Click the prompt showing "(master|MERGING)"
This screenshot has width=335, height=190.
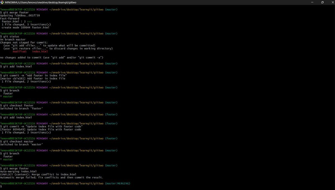(x=65, y=184)
